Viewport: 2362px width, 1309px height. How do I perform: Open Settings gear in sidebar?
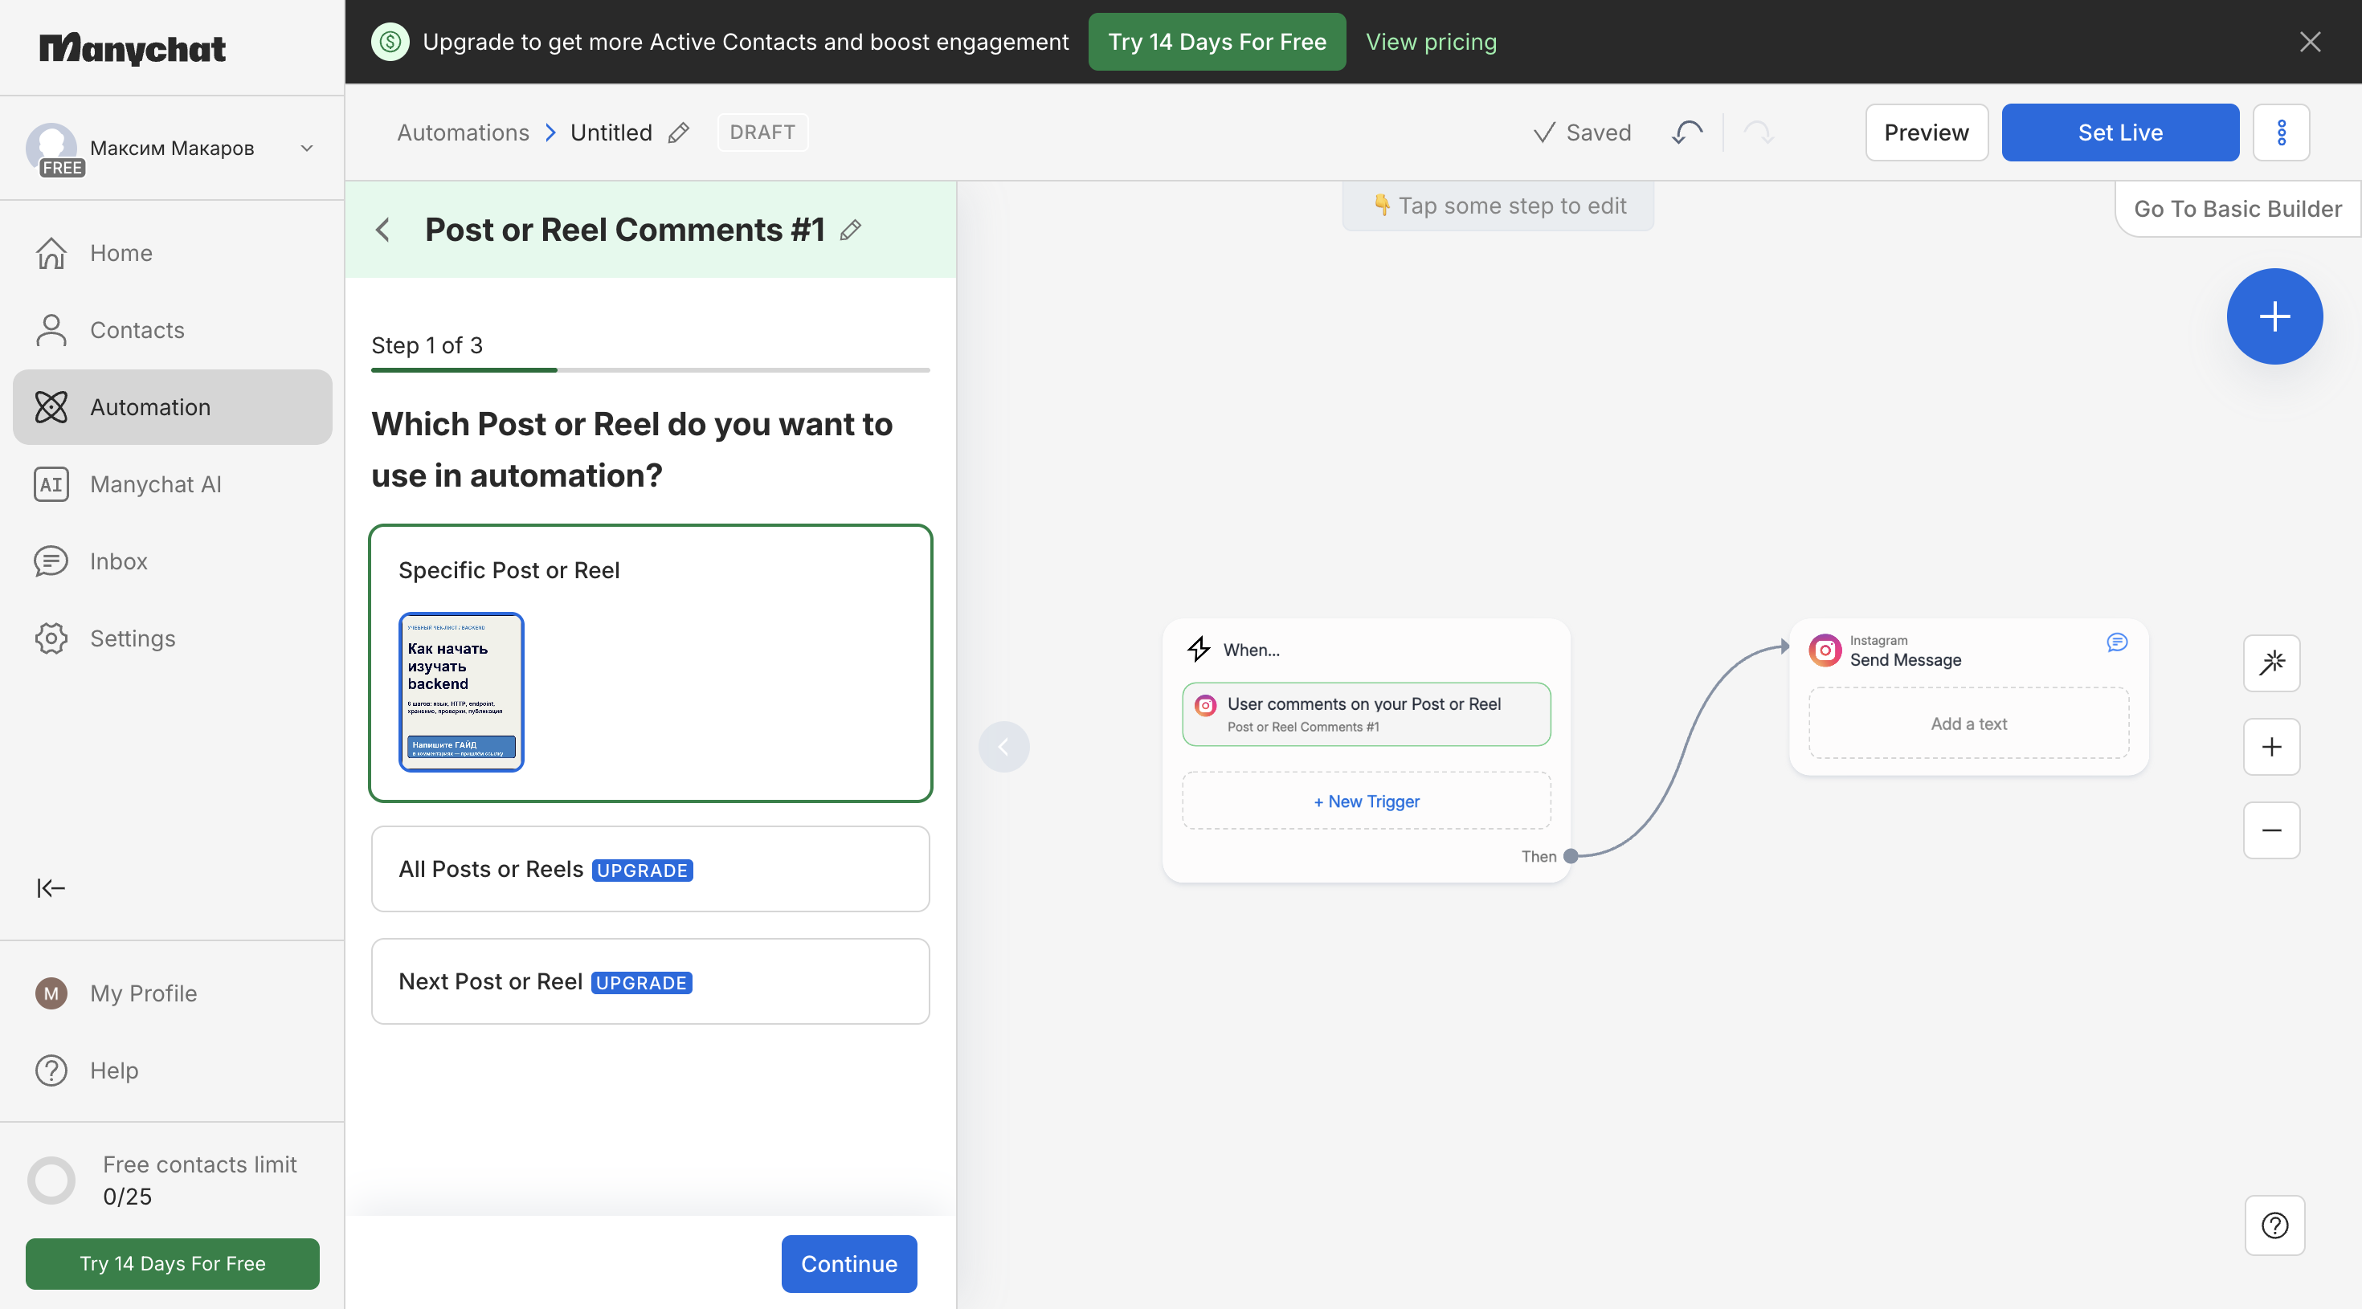point(173,638)
